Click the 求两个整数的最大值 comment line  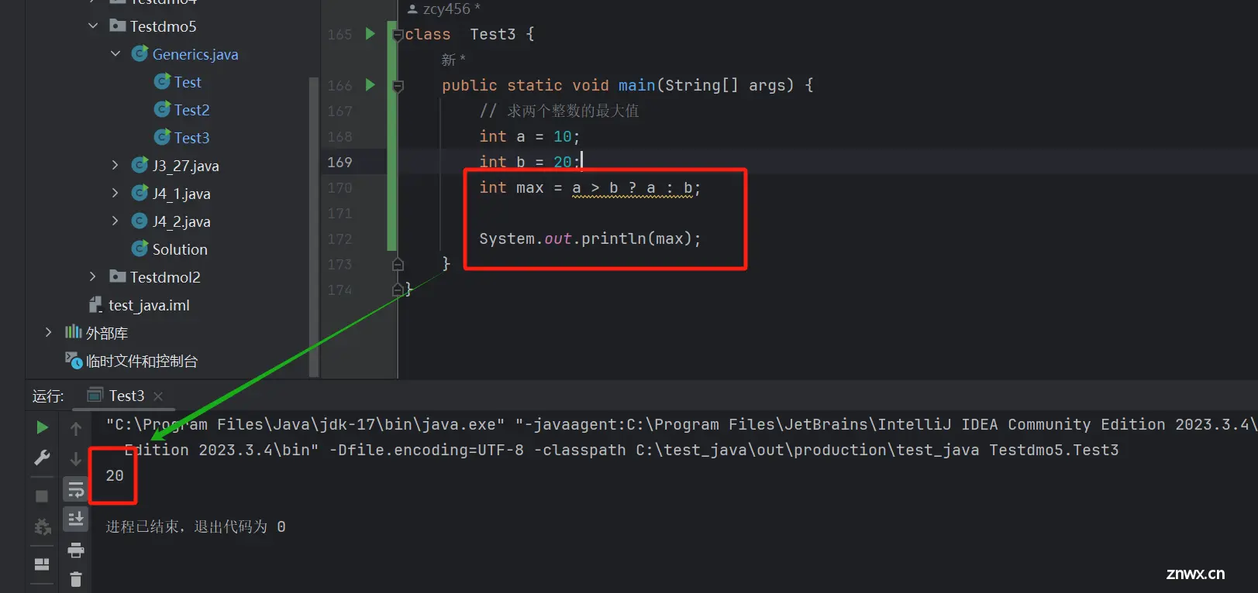[x=559, y=111]
